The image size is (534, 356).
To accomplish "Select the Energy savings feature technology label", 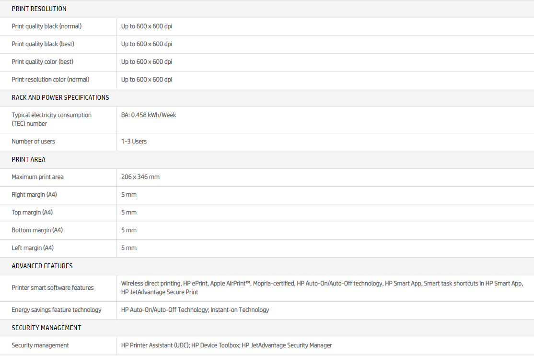I will [57, 310].
